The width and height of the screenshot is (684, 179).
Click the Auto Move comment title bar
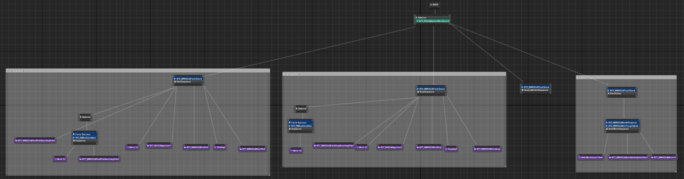coord(626,77)
